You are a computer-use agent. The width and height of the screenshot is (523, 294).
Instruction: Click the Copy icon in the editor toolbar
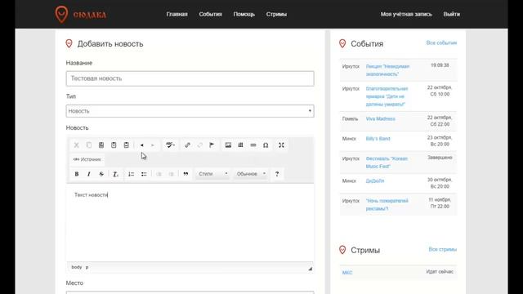[x=89, y=145]
